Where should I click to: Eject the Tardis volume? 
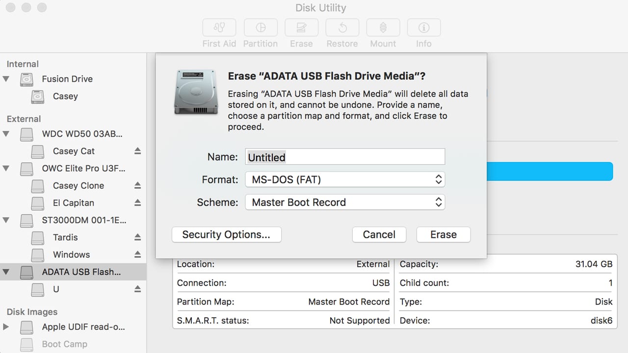(137, 237)
